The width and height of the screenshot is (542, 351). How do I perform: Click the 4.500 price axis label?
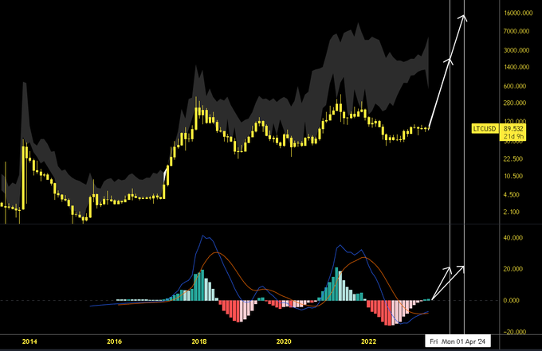(x=512, y=195)
